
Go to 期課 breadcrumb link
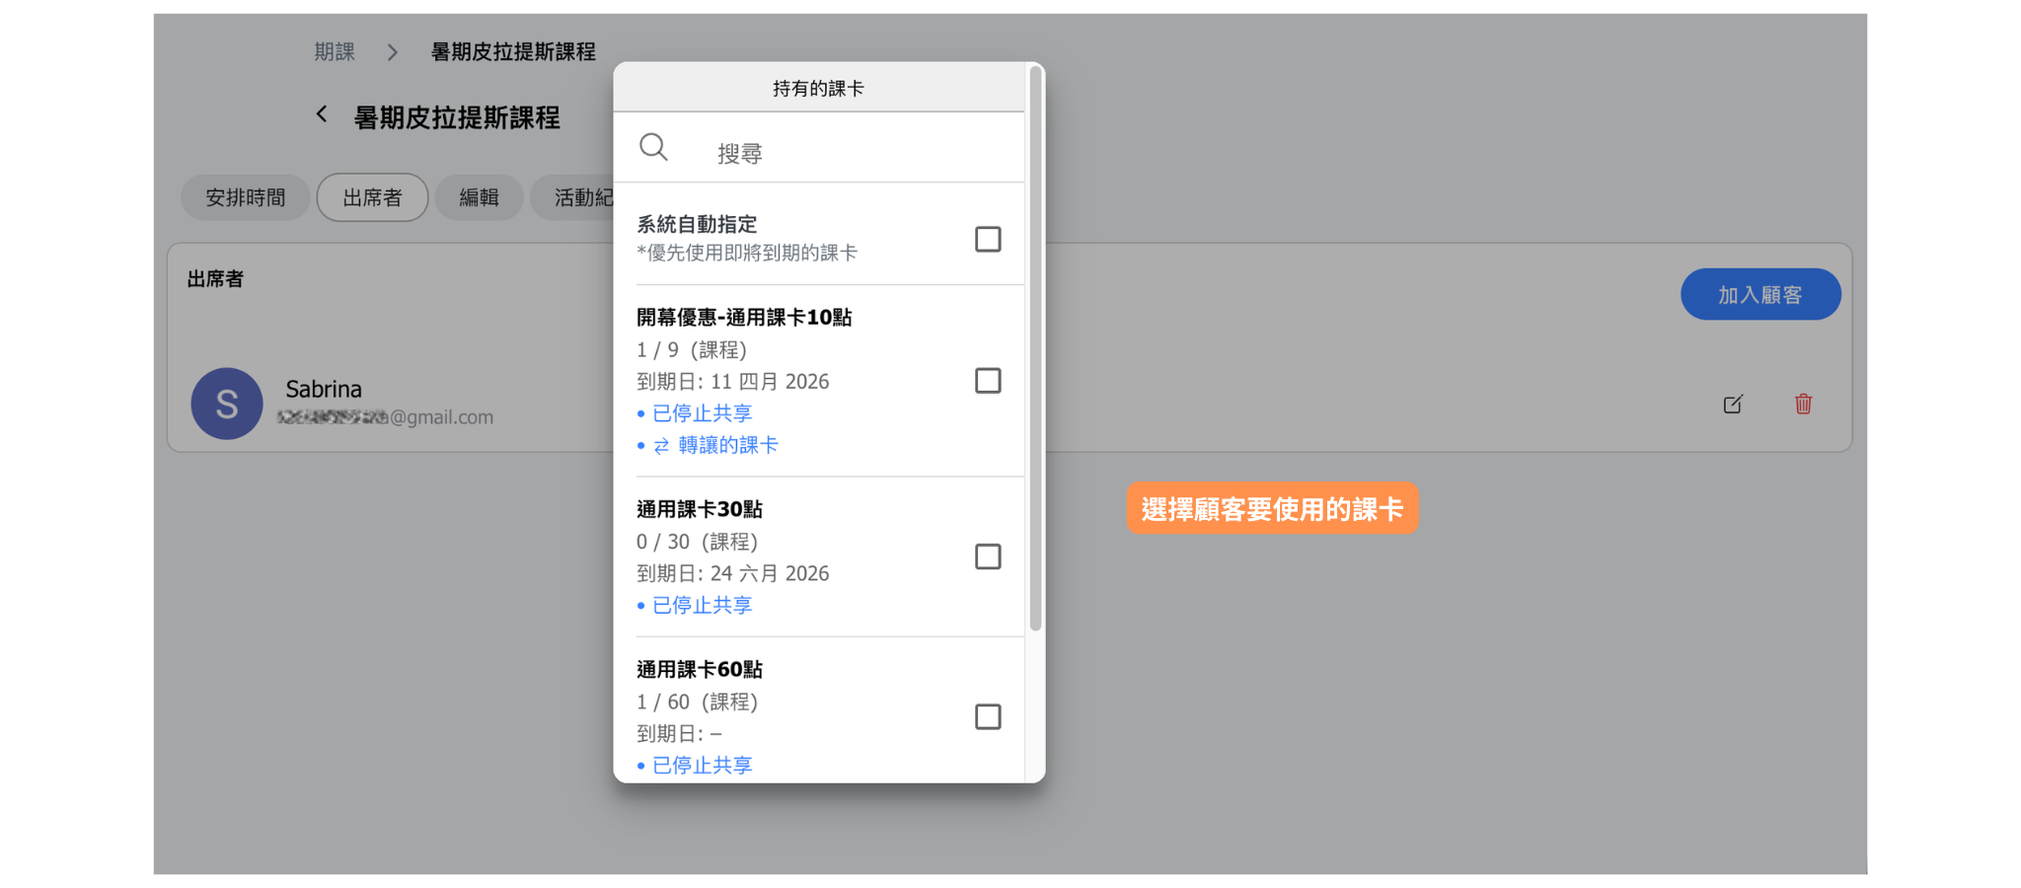(x=335, y=52)
